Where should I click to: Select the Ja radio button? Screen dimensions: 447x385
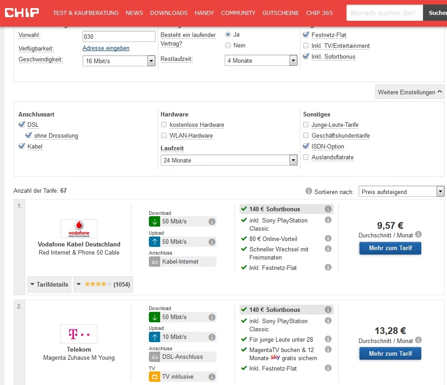tap(228, 34)
